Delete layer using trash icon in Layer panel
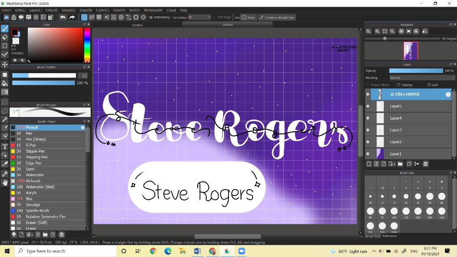 pos(425,164)
